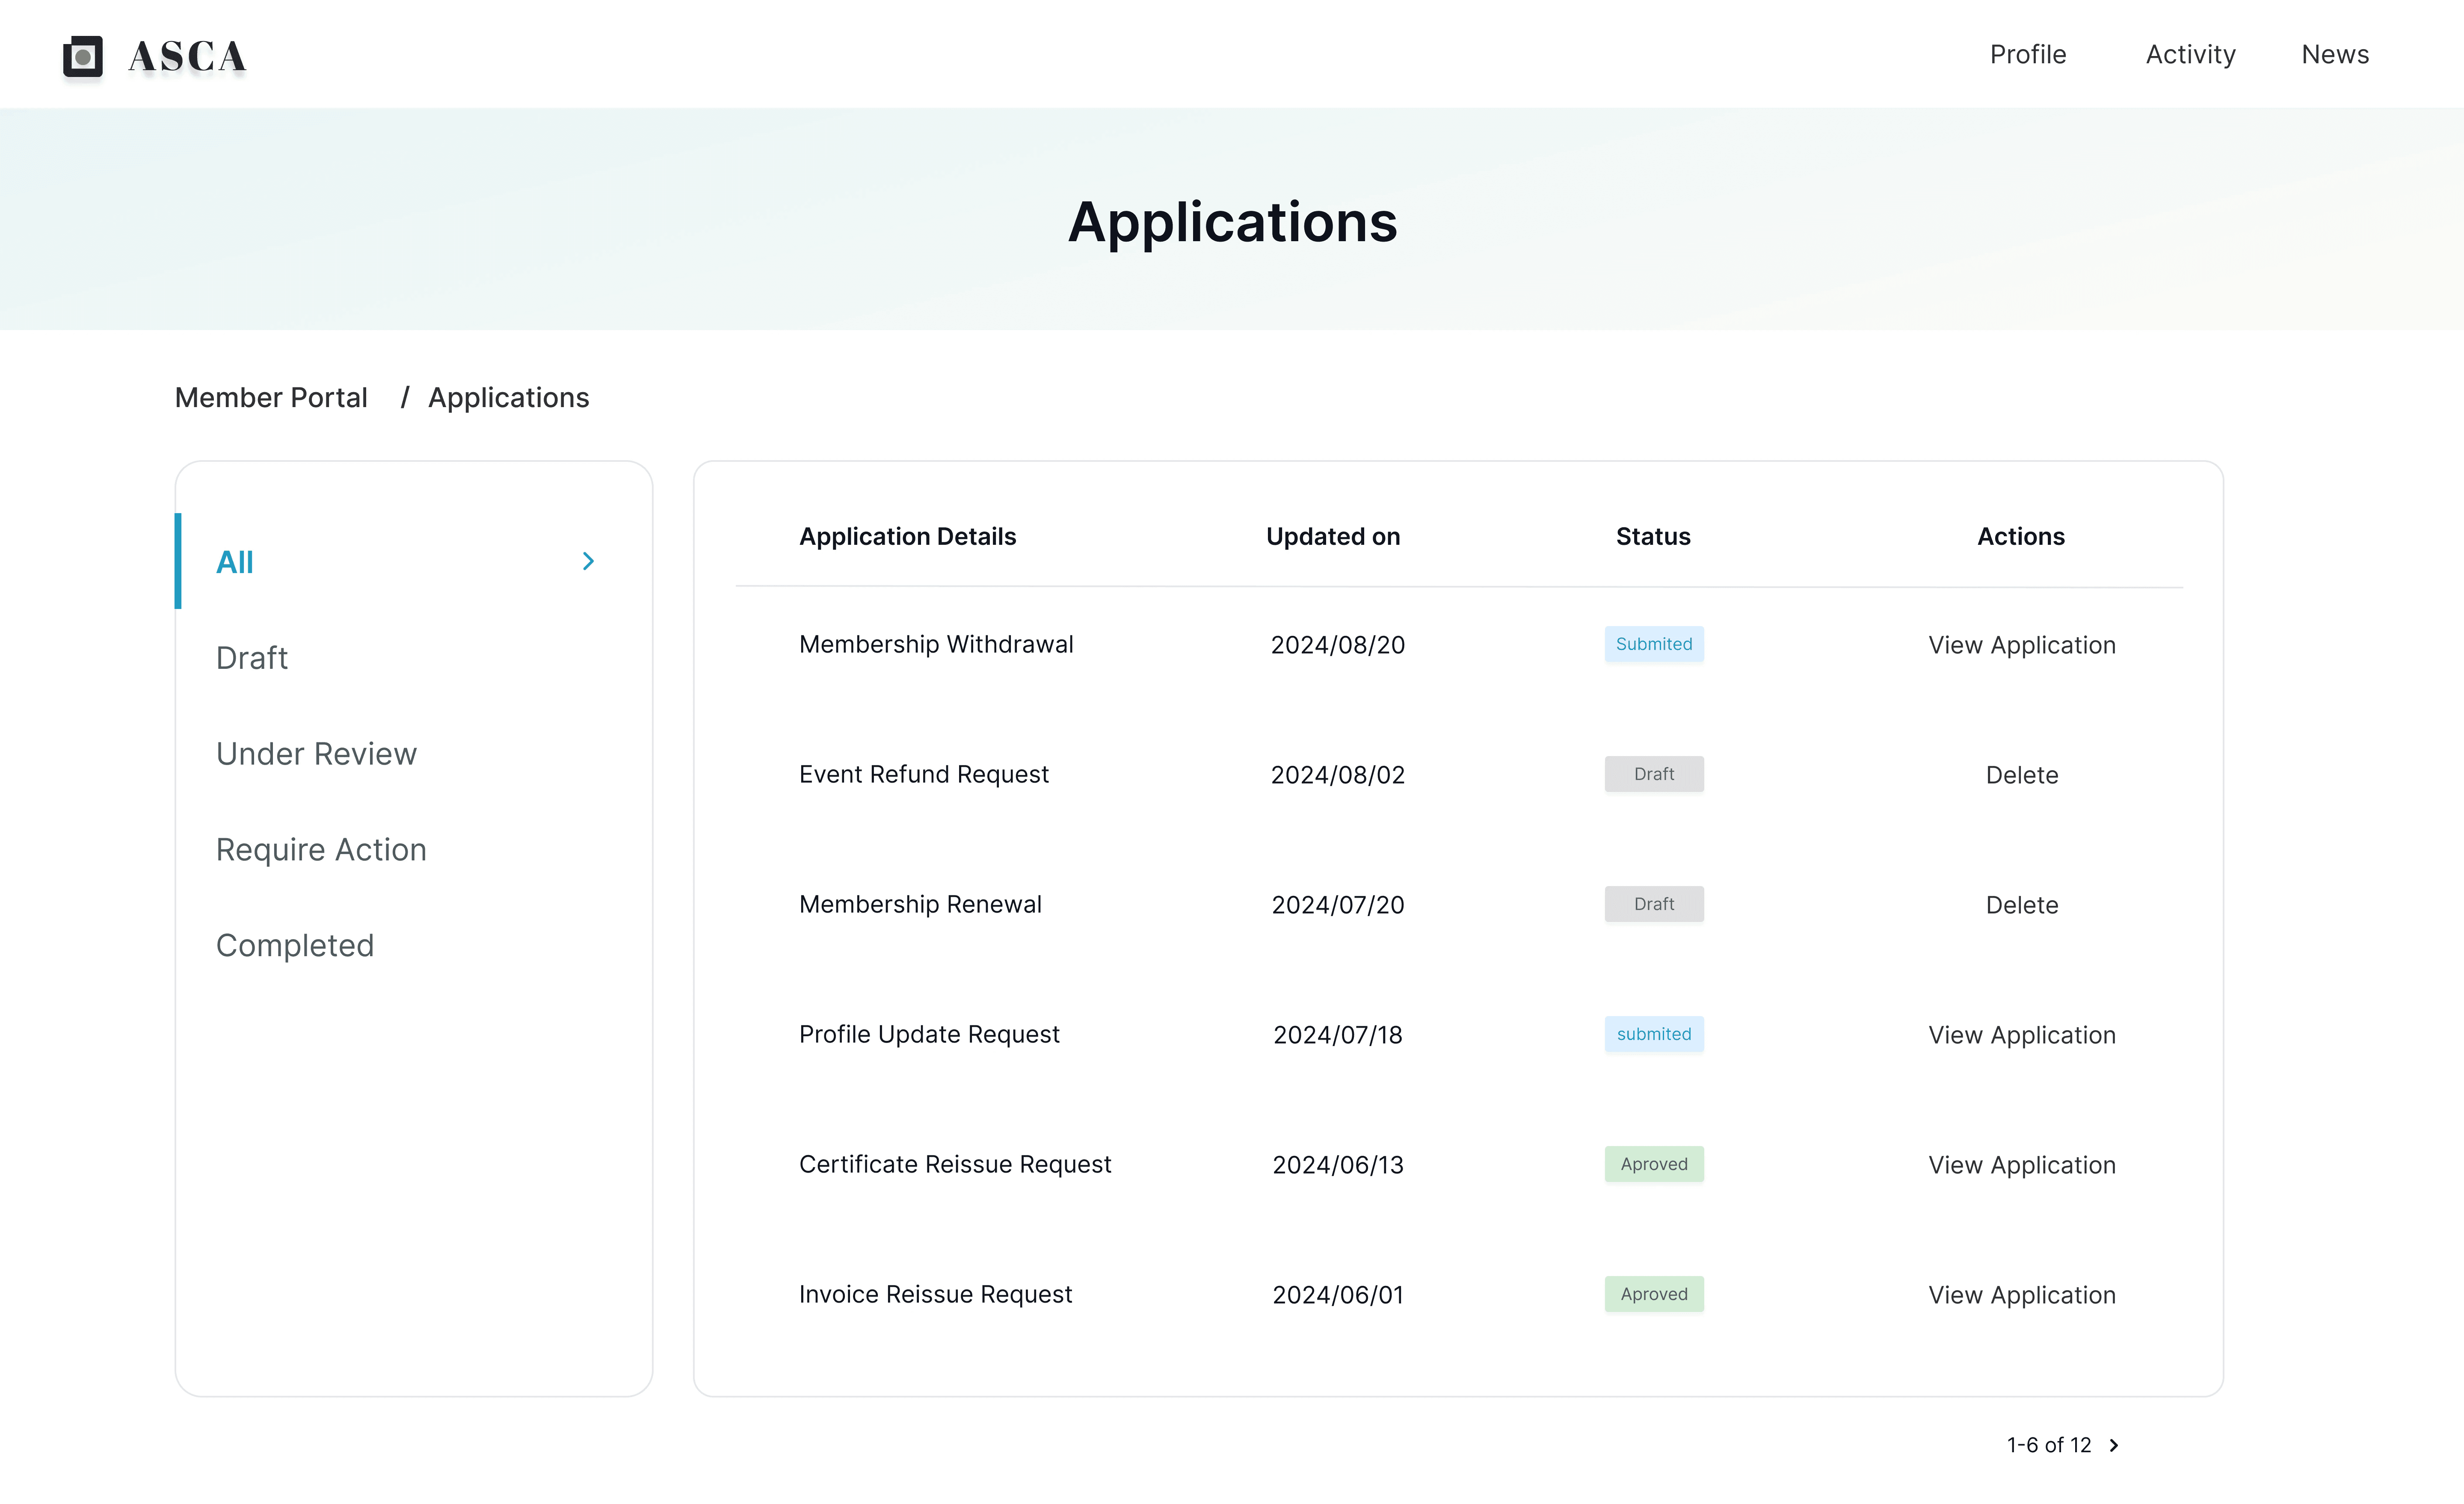Filter by Completed applications
2464x1504 pixels.
[295, 945]
